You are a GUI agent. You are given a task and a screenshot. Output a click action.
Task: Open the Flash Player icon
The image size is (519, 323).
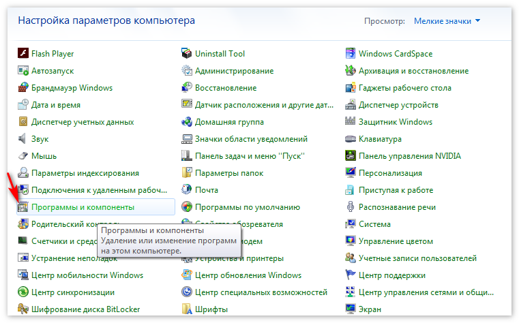click(x=23, y=53)
